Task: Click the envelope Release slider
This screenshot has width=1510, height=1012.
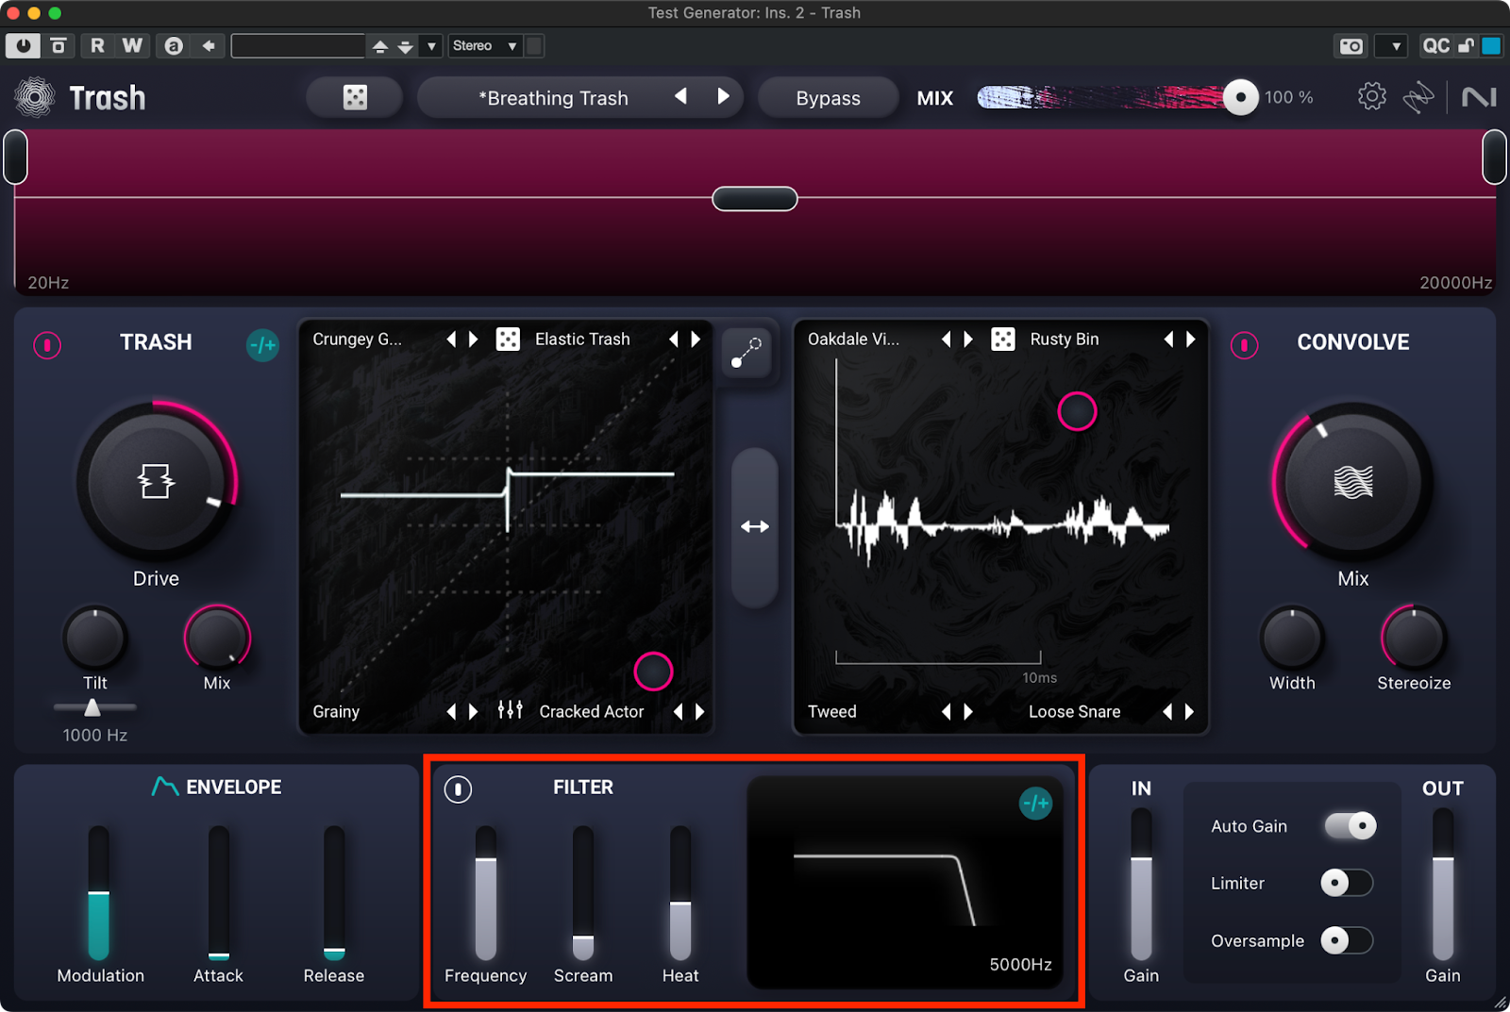Action: click(334, 892)
